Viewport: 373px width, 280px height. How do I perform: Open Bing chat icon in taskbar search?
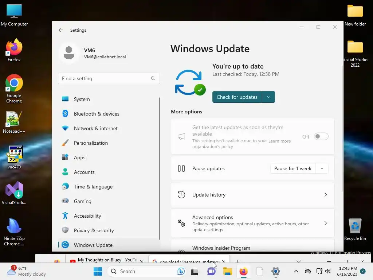coord(181,271)
